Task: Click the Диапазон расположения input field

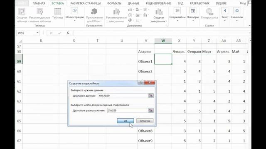Action: pyautogui.click(x=128, y=111)
